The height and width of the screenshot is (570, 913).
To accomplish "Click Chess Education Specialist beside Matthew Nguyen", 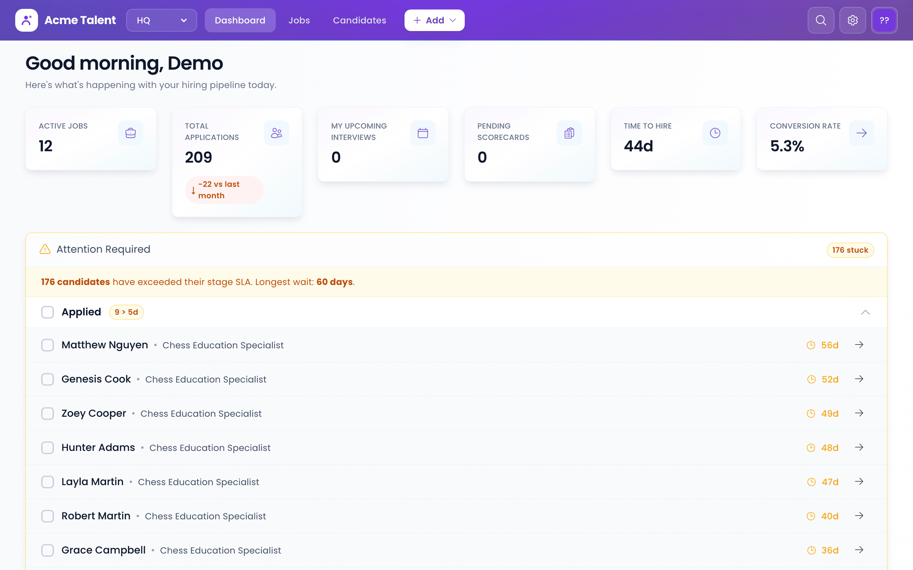I will coord(223,345).
